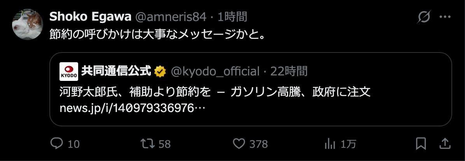Open 共同通信公式 account name
The height and width of the screenshot is (161, 465).
point(116,72)
